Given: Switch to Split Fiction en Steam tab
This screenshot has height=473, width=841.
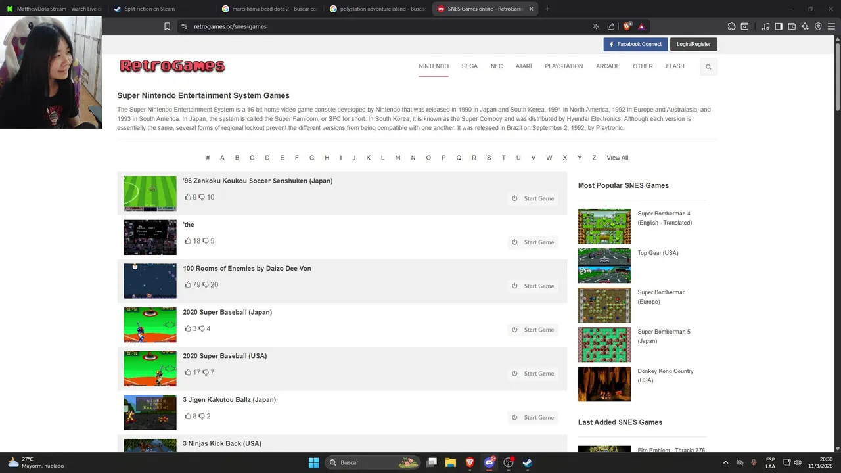Looking at the screenshot, I should (161, 9).
